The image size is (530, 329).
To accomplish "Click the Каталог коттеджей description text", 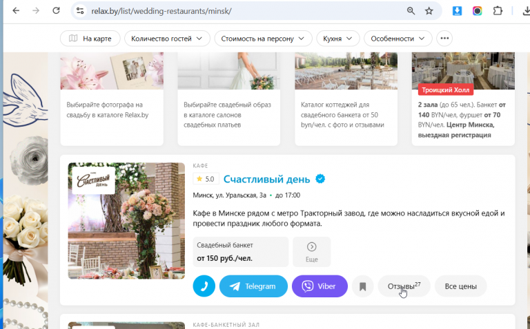I will pos(342,115).
